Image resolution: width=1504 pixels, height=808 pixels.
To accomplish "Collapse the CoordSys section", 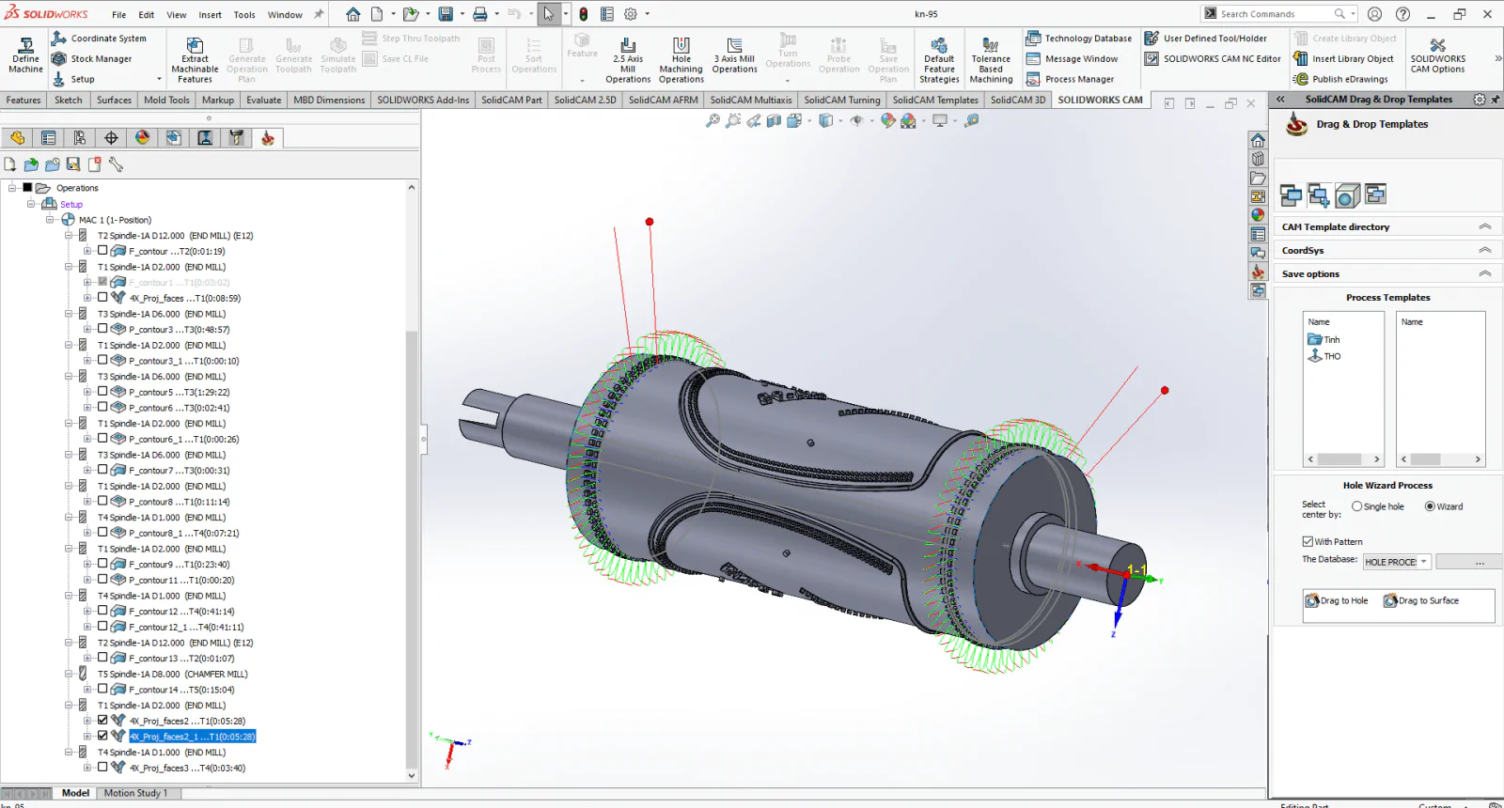I will point(1485,250).
